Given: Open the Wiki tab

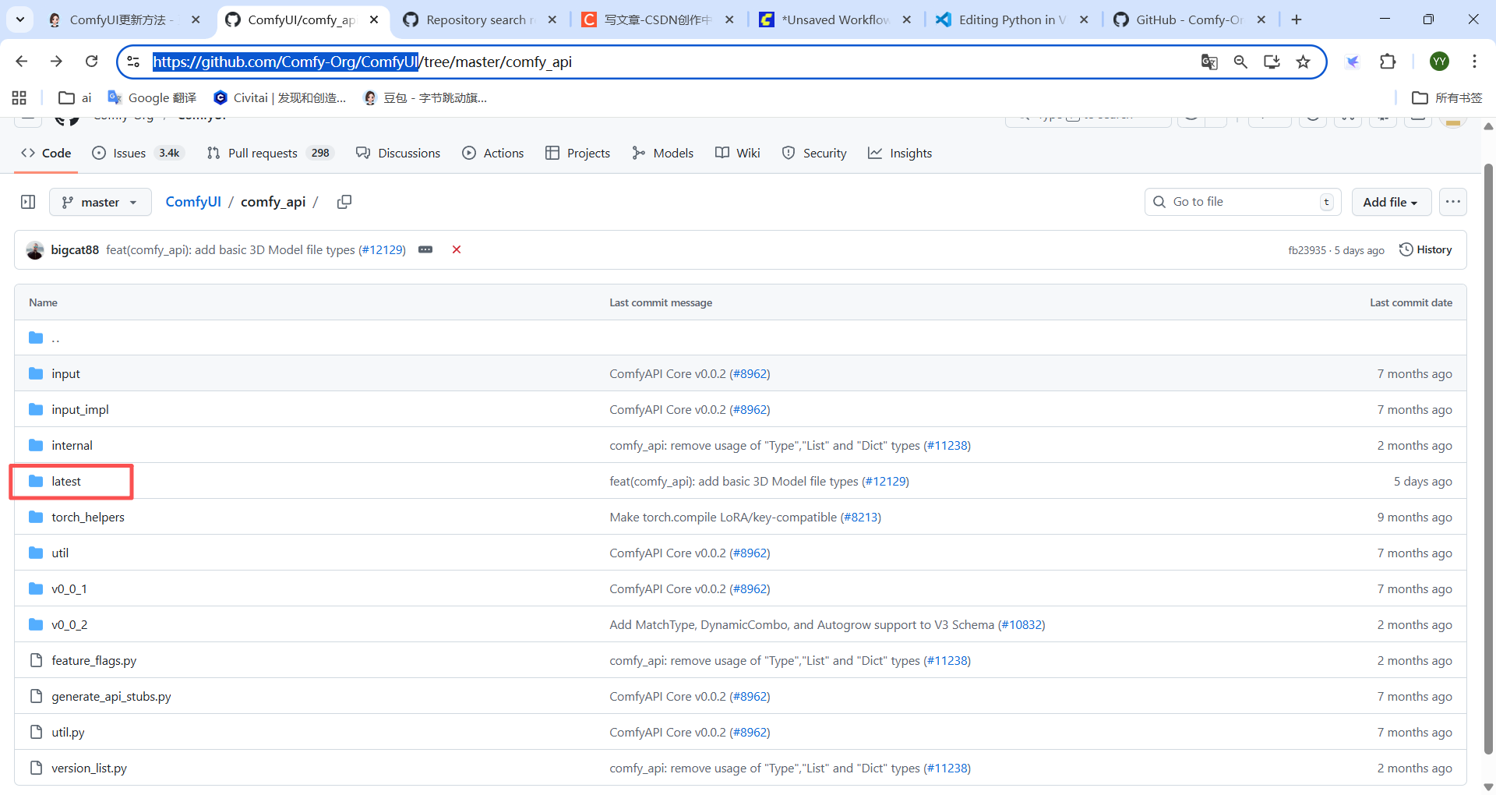Looking at the screenshot, I should coord(737,153).
